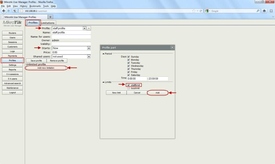The width and height of the screenshot is (275, 164).
Task: Click the Price input field
Action: pos(71,52)
